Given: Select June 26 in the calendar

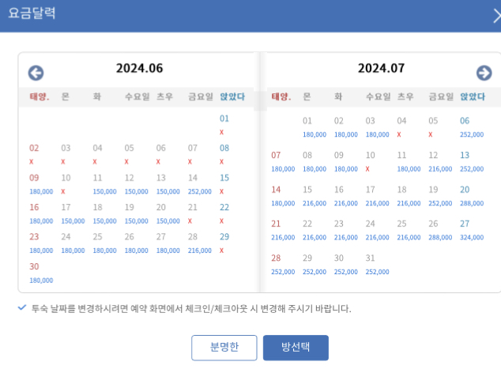Looking at the screenshot, I should 136,243.
